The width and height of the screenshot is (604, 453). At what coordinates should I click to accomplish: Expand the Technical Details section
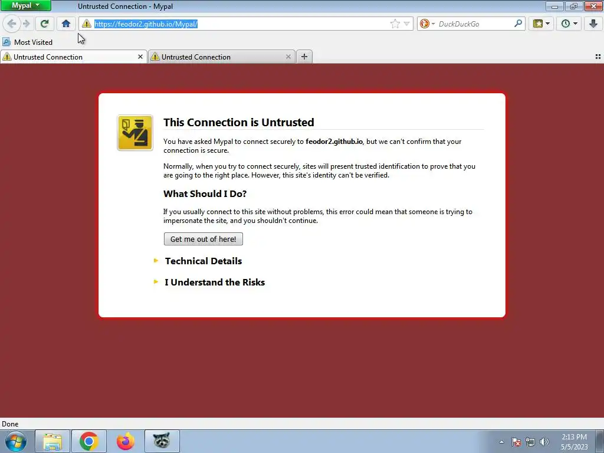(203, 261)
